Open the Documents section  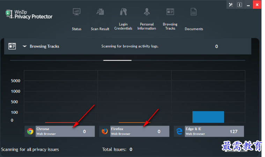193,12
